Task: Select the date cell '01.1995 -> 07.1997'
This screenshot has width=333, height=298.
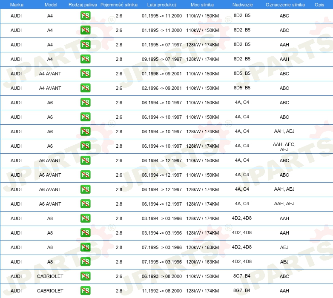Action: pyautogui.click(x=162, y=45)
